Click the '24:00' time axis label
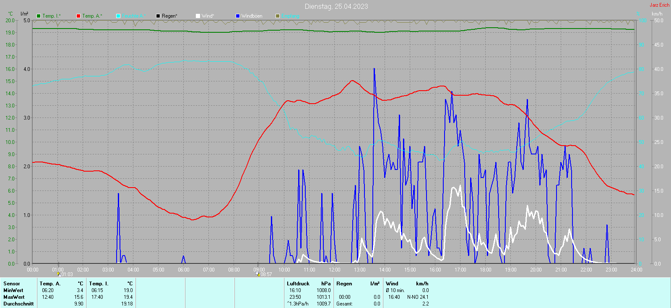This screenshot has width=671, height=308. 637,270
